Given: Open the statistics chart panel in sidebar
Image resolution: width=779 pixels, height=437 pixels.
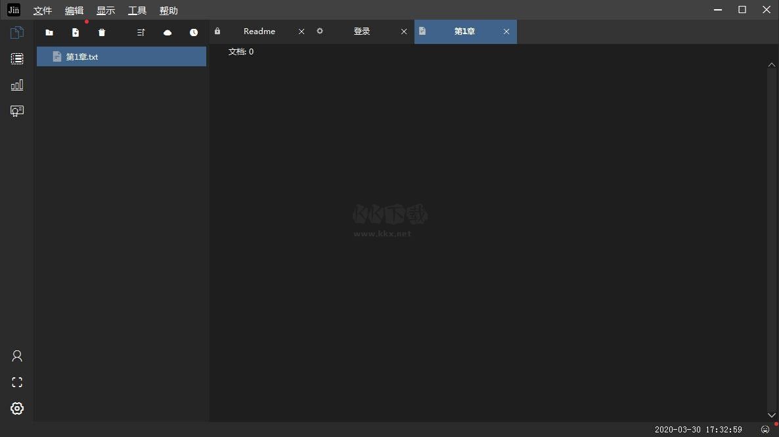Looking at the screenshot, I should coord(16,85).
